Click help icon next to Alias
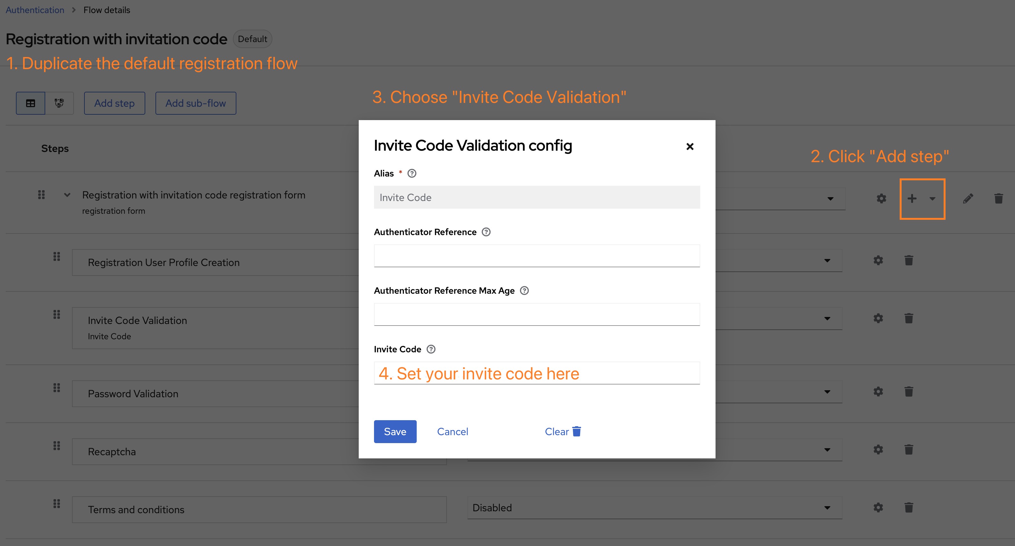Screen dimensions: 1015x546 tap(412, 173)
